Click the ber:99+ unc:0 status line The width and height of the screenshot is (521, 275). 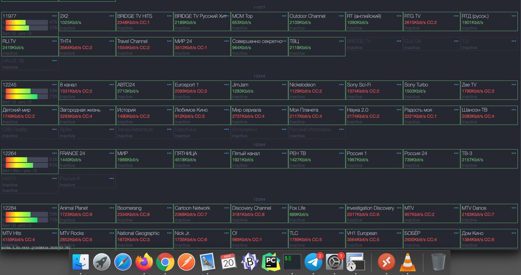pyautogui.click(x=20, y=171)
